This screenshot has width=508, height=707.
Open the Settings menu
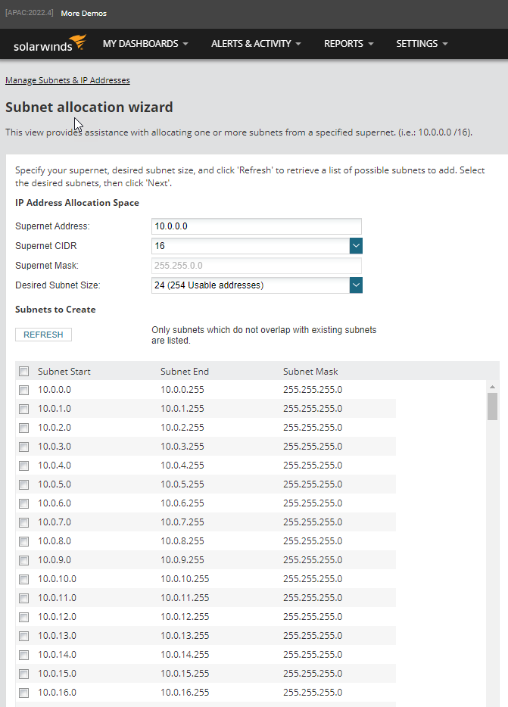pos(422,44)
